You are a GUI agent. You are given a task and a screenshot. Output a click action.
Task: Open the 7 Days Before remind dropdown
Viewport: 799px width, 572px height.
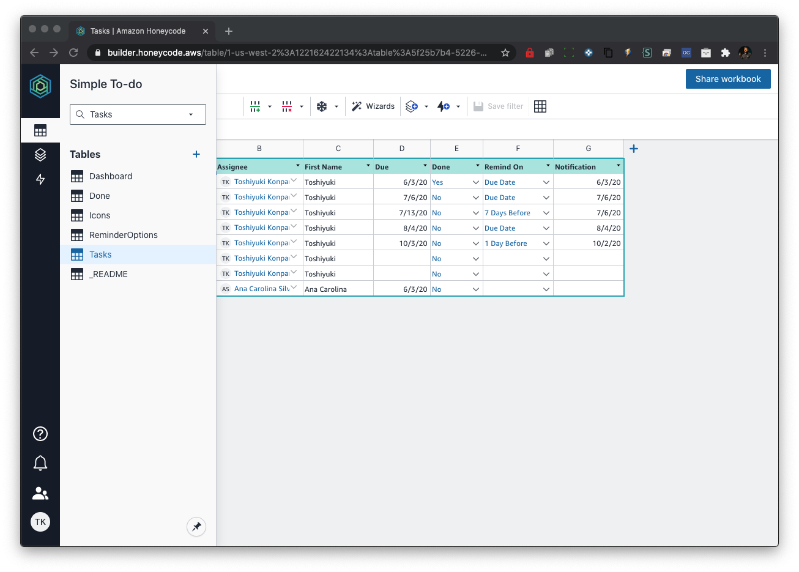tap(546, 213)
